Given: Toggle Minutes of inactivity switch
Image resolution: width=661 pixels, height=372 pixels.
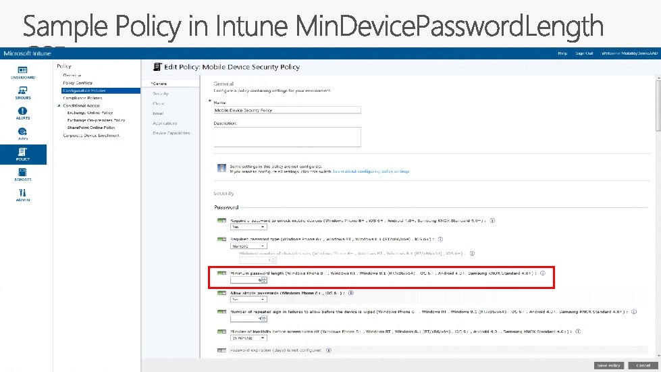Looking at the screenshot, I should (x=221, y=331).
